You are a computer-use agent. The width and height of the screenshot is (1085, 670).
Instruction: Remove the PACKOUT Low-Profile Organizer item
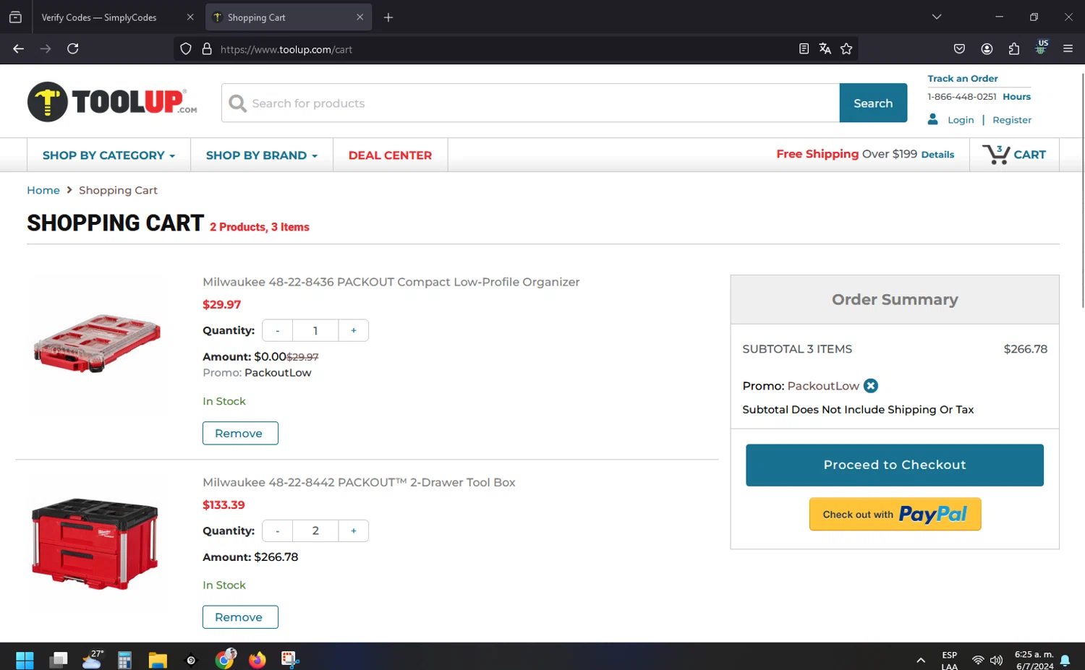click(240, 433)
